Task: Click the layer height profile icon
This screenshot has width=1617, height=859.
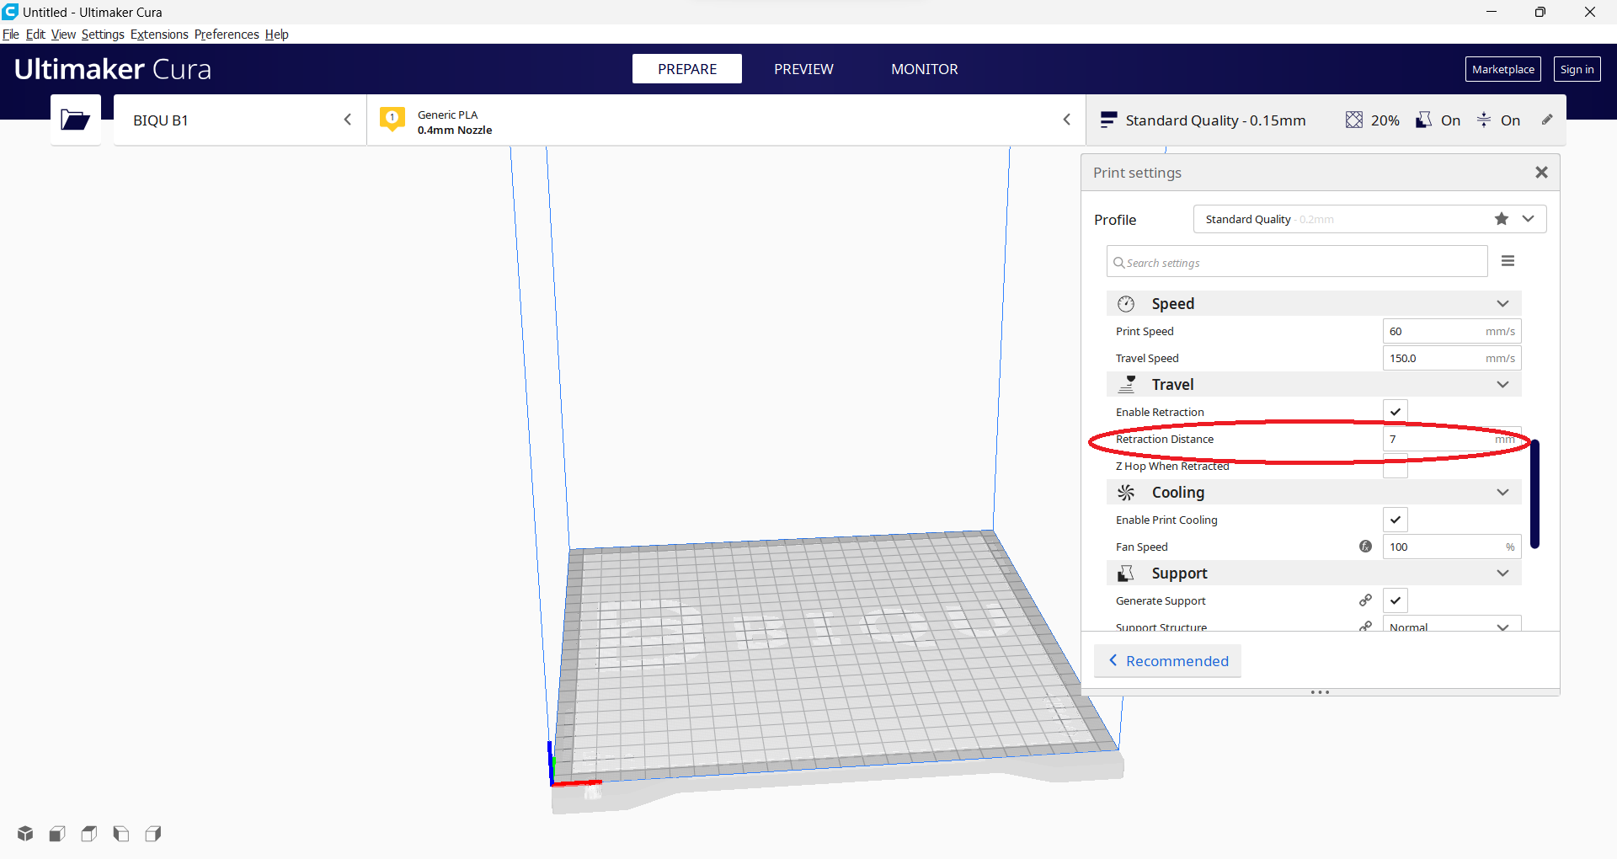Action: pos(1108,120)
